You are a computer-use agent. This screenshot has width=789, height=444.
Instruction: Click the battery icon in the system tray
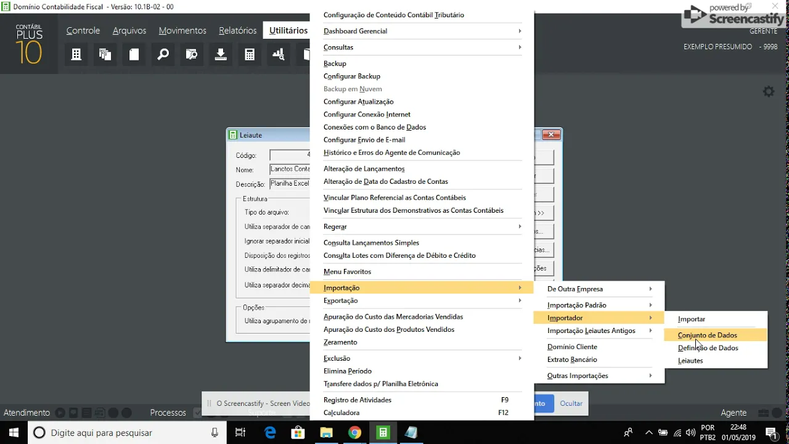pyautogui.click(x=663, y=433)
